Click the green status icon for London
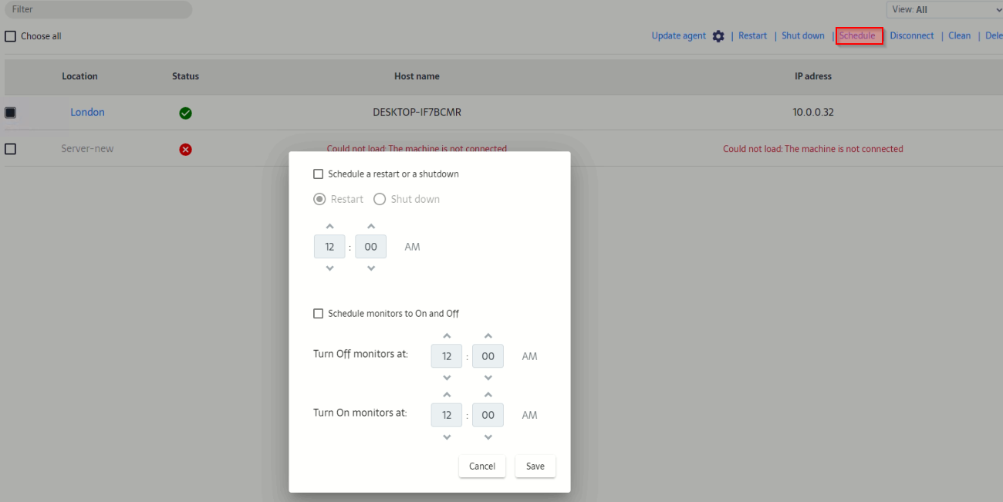Screen dimensions: 1003x502 185,113
